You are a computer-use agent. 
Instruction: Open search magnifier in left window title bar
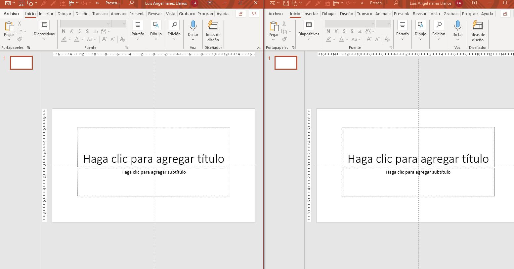(131, 3)
